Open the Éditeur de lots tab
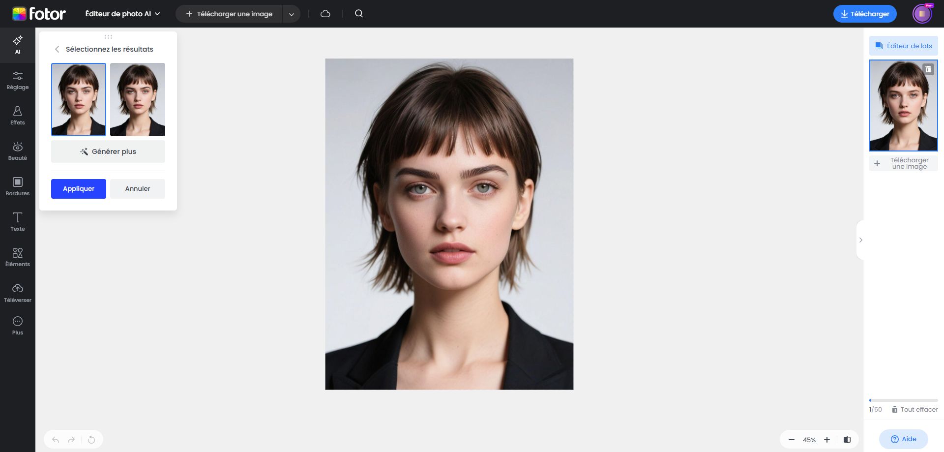 click(903, 46)
